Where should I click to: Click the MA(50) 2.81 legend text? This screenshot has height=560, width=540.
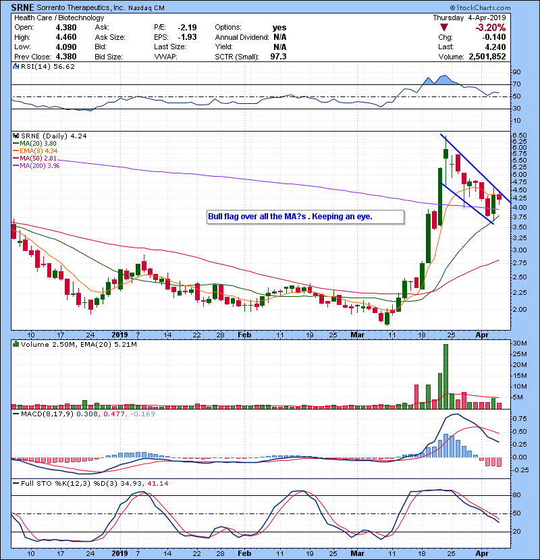(38, 158)
